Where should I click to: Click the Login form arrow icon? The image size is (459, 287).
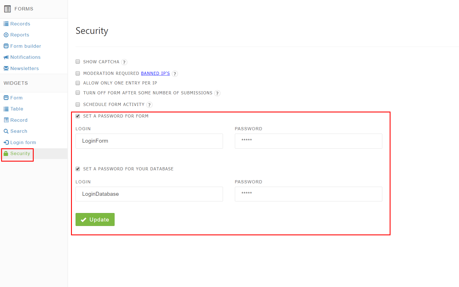pos(6,142)
